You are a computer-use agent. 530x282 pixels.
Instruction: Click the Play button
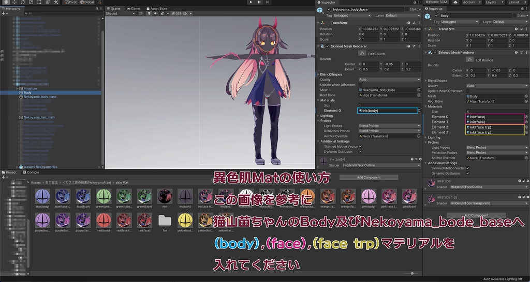(x=251, y=2)
